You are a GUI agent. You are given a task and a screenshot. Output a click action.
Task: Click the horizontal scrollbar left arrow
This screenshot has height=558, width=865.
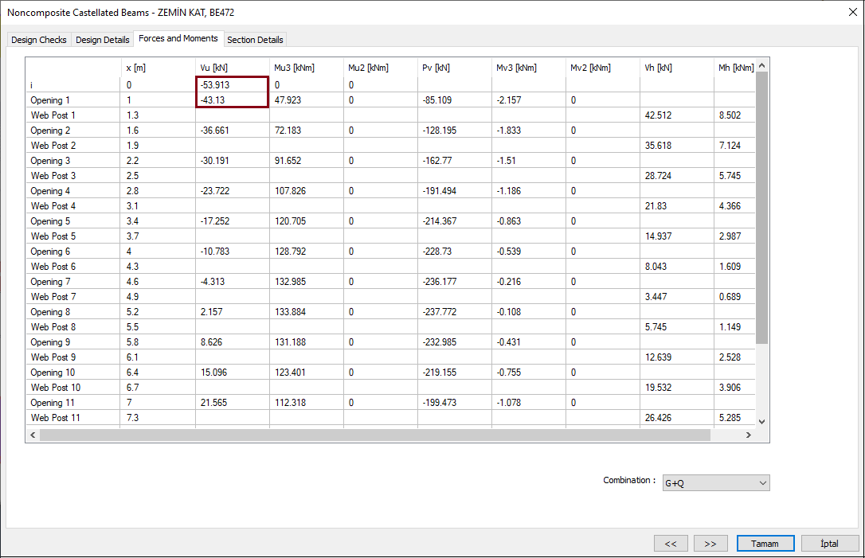33,435
